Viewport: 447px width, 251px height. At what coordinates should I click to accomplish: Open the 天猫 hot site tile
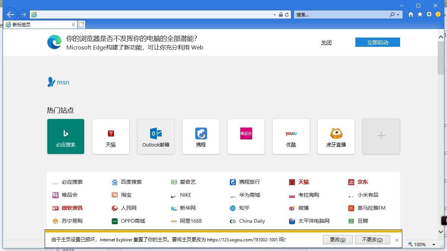pos(111,136)
